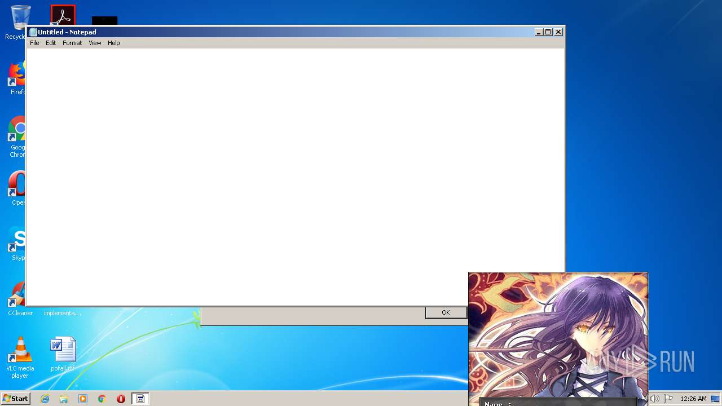Select the active app taskbar button
This screenshot has height=406, width=722.
point(140,399)
